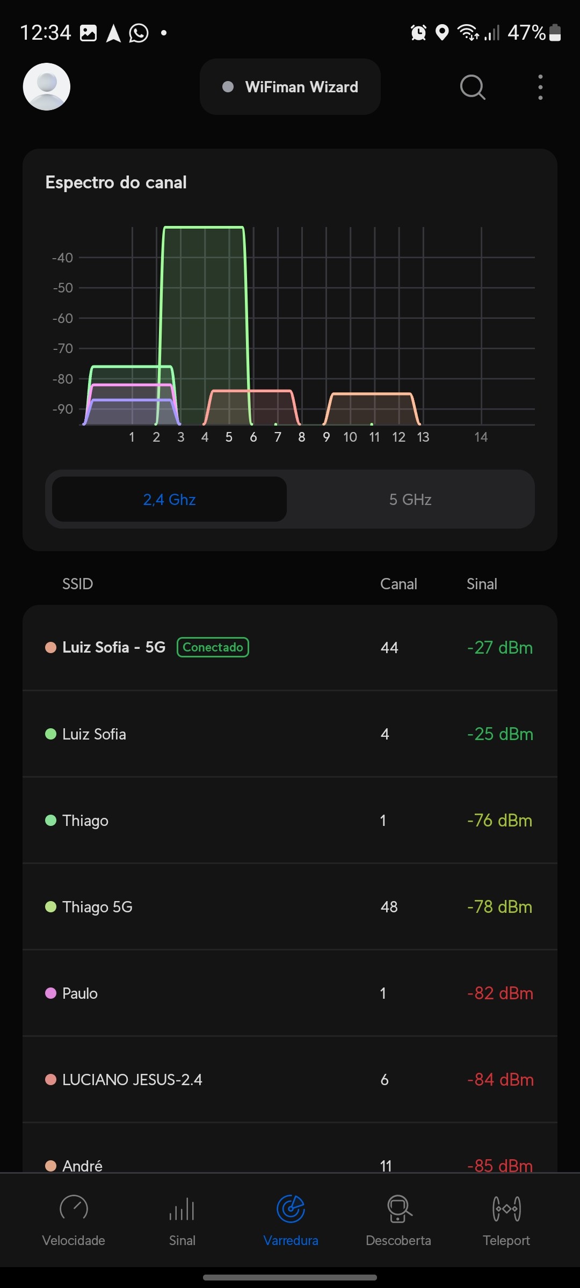Open the three-dot overflow menu
Image resolution: width=580 pixels, height=1288 pixels.
tap(540, 87)
